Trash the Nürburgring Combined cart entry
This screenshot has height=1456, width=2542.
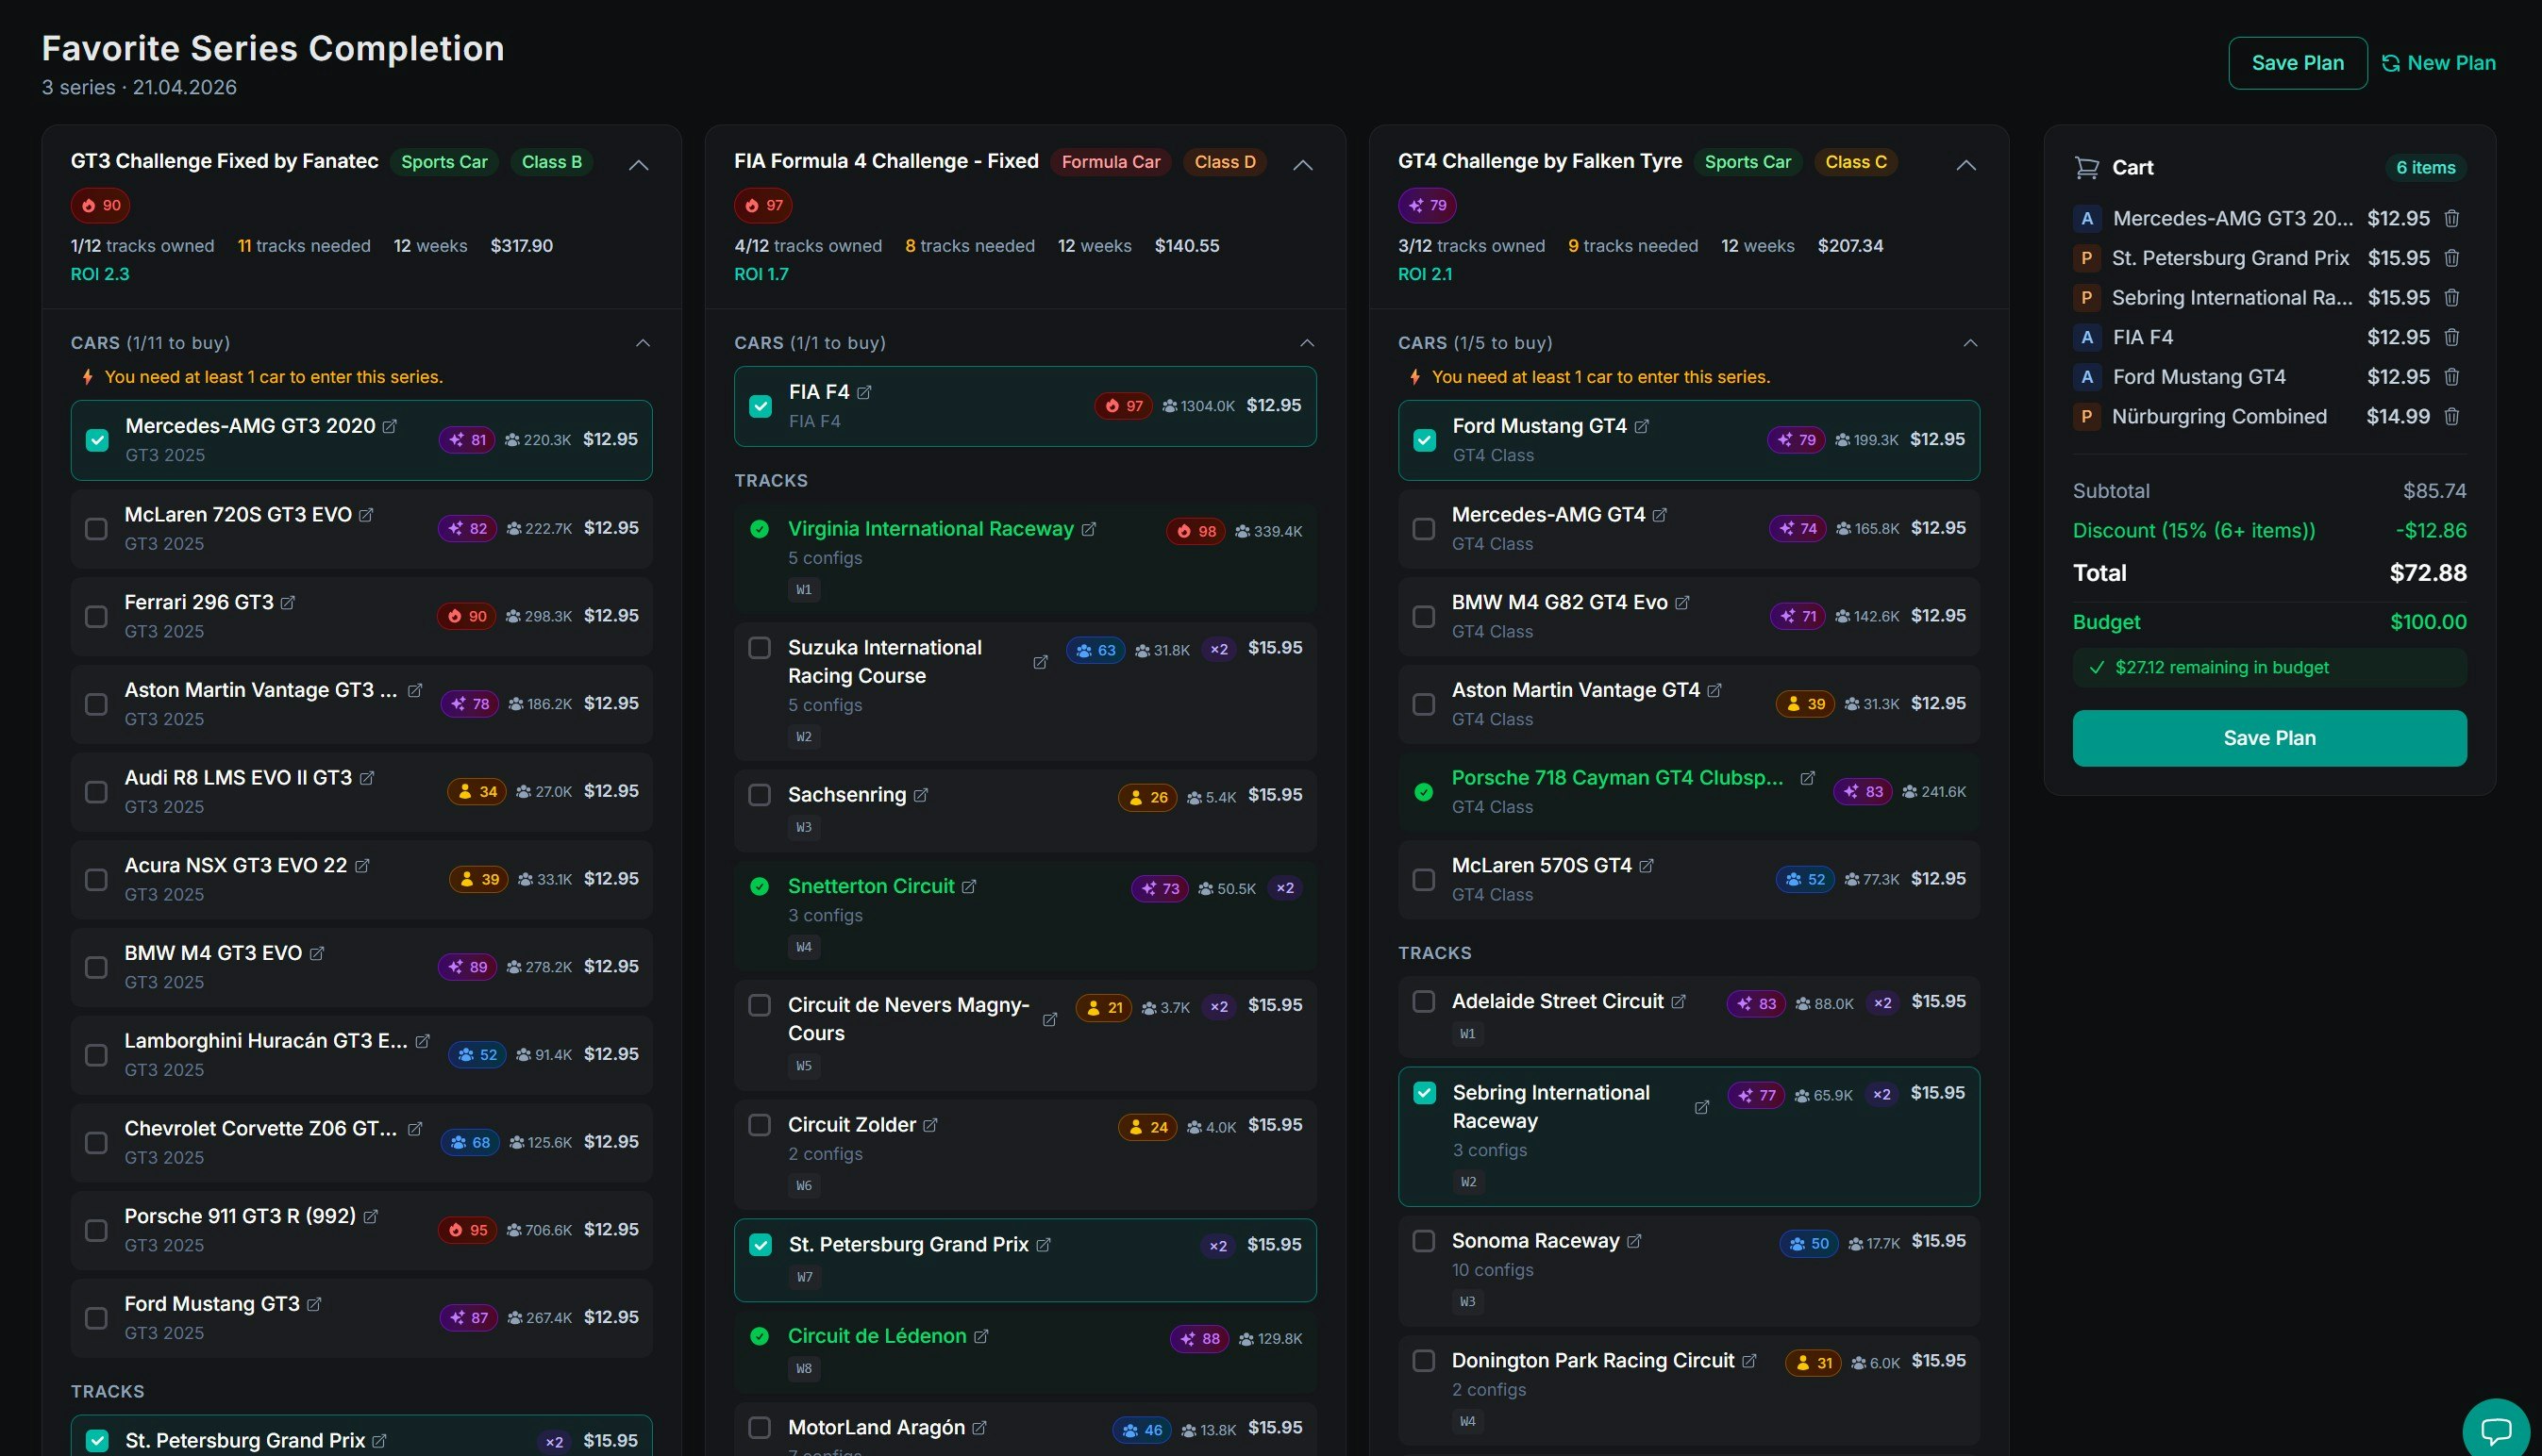tap(2451, 417)
